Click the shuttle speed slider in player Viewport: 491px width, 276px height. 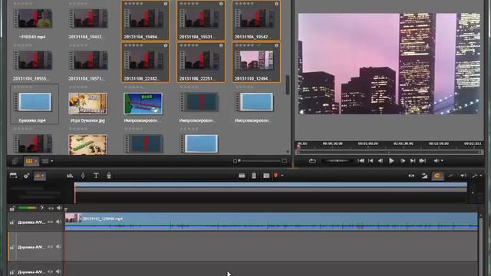(x=338, y=161)
